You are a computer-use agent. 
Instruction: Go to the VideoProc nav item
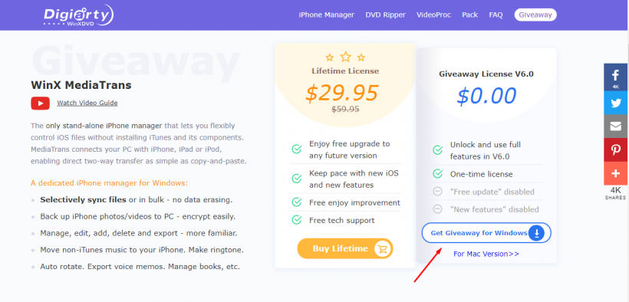pos(433,15)
